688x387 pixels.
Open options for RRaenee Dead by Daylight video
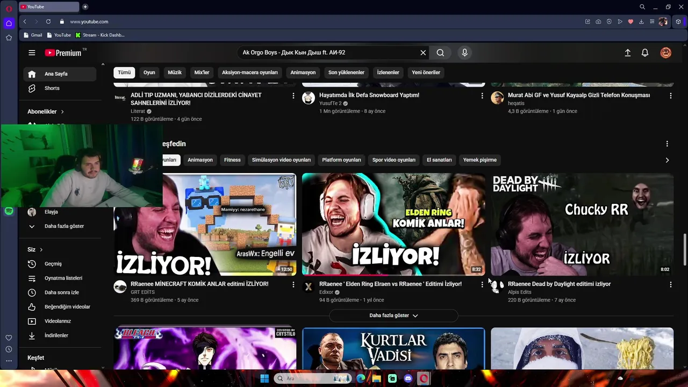pos(670,284)
